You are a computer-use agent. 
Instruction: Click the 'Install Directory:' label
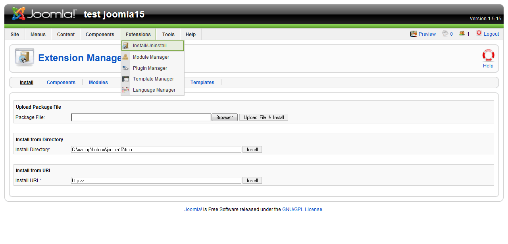click(33, 150)
